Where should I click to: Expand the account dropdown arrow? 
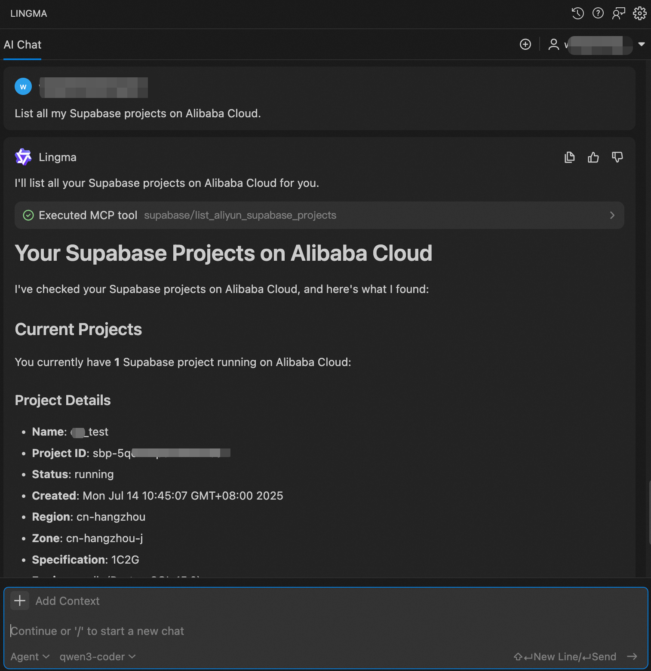(642, 44)
